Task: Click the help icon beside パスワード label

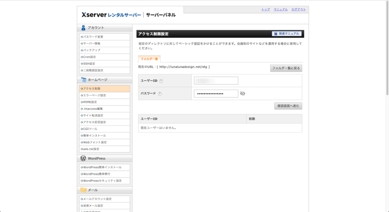Action: (x=160, y=94)
